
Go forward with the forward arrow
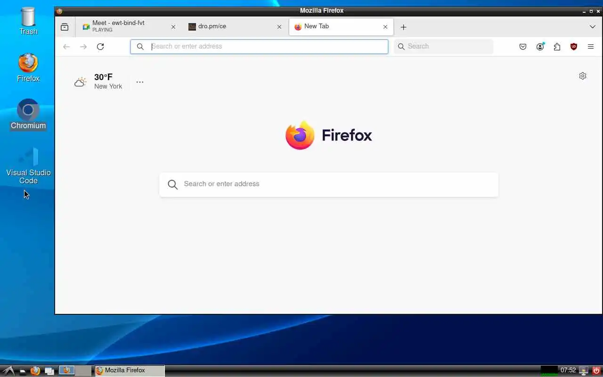click(x=83, y=46)
